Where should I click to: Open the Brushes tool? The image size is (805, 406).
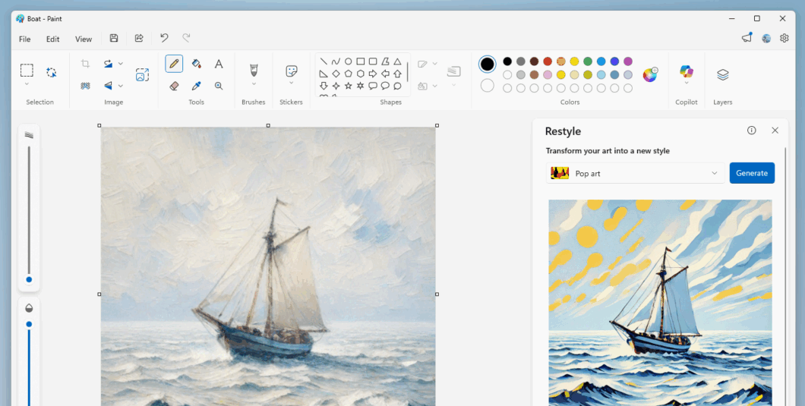[254, 69]
